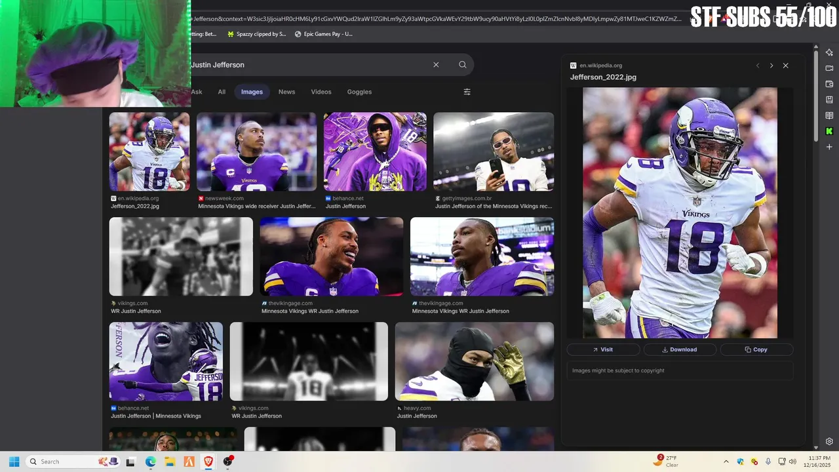Screen dimensions: 839x472
Task: Open volume control in system tray
Action: point(792,462)
